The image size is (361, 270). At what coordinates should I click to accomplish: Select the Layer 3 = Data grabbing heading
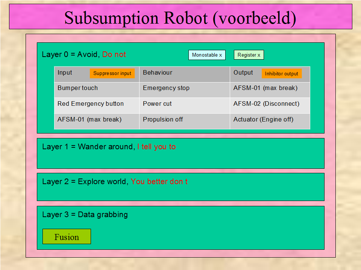click(x=85, y=215)
